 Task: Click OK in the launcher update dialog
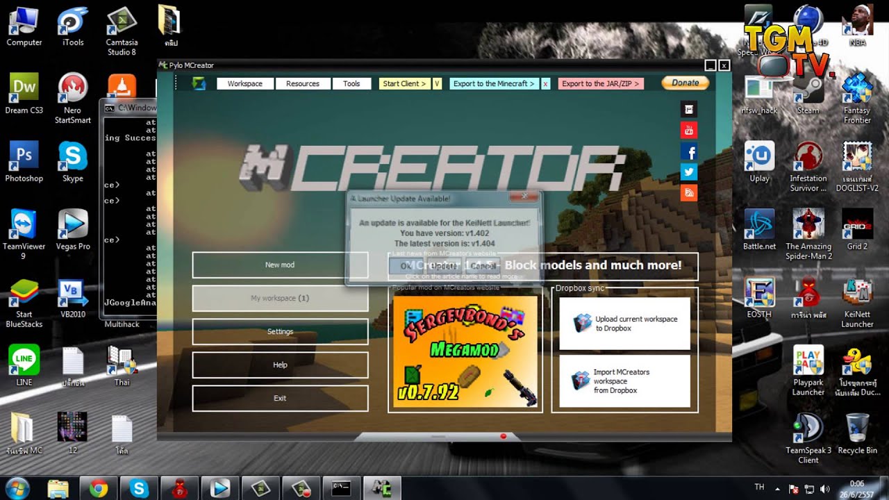[405, 266]
